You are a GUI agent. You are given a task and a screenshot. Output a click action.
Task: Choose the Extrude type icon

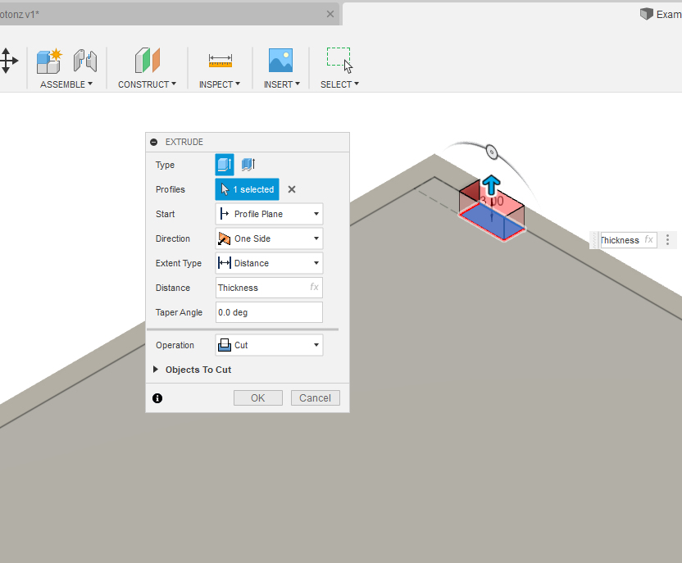pos(225,165)
